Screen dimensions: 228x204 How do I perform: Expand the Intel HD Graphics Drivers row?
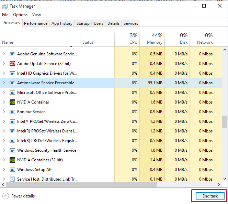pyautogui.click(x=4, y=73)
